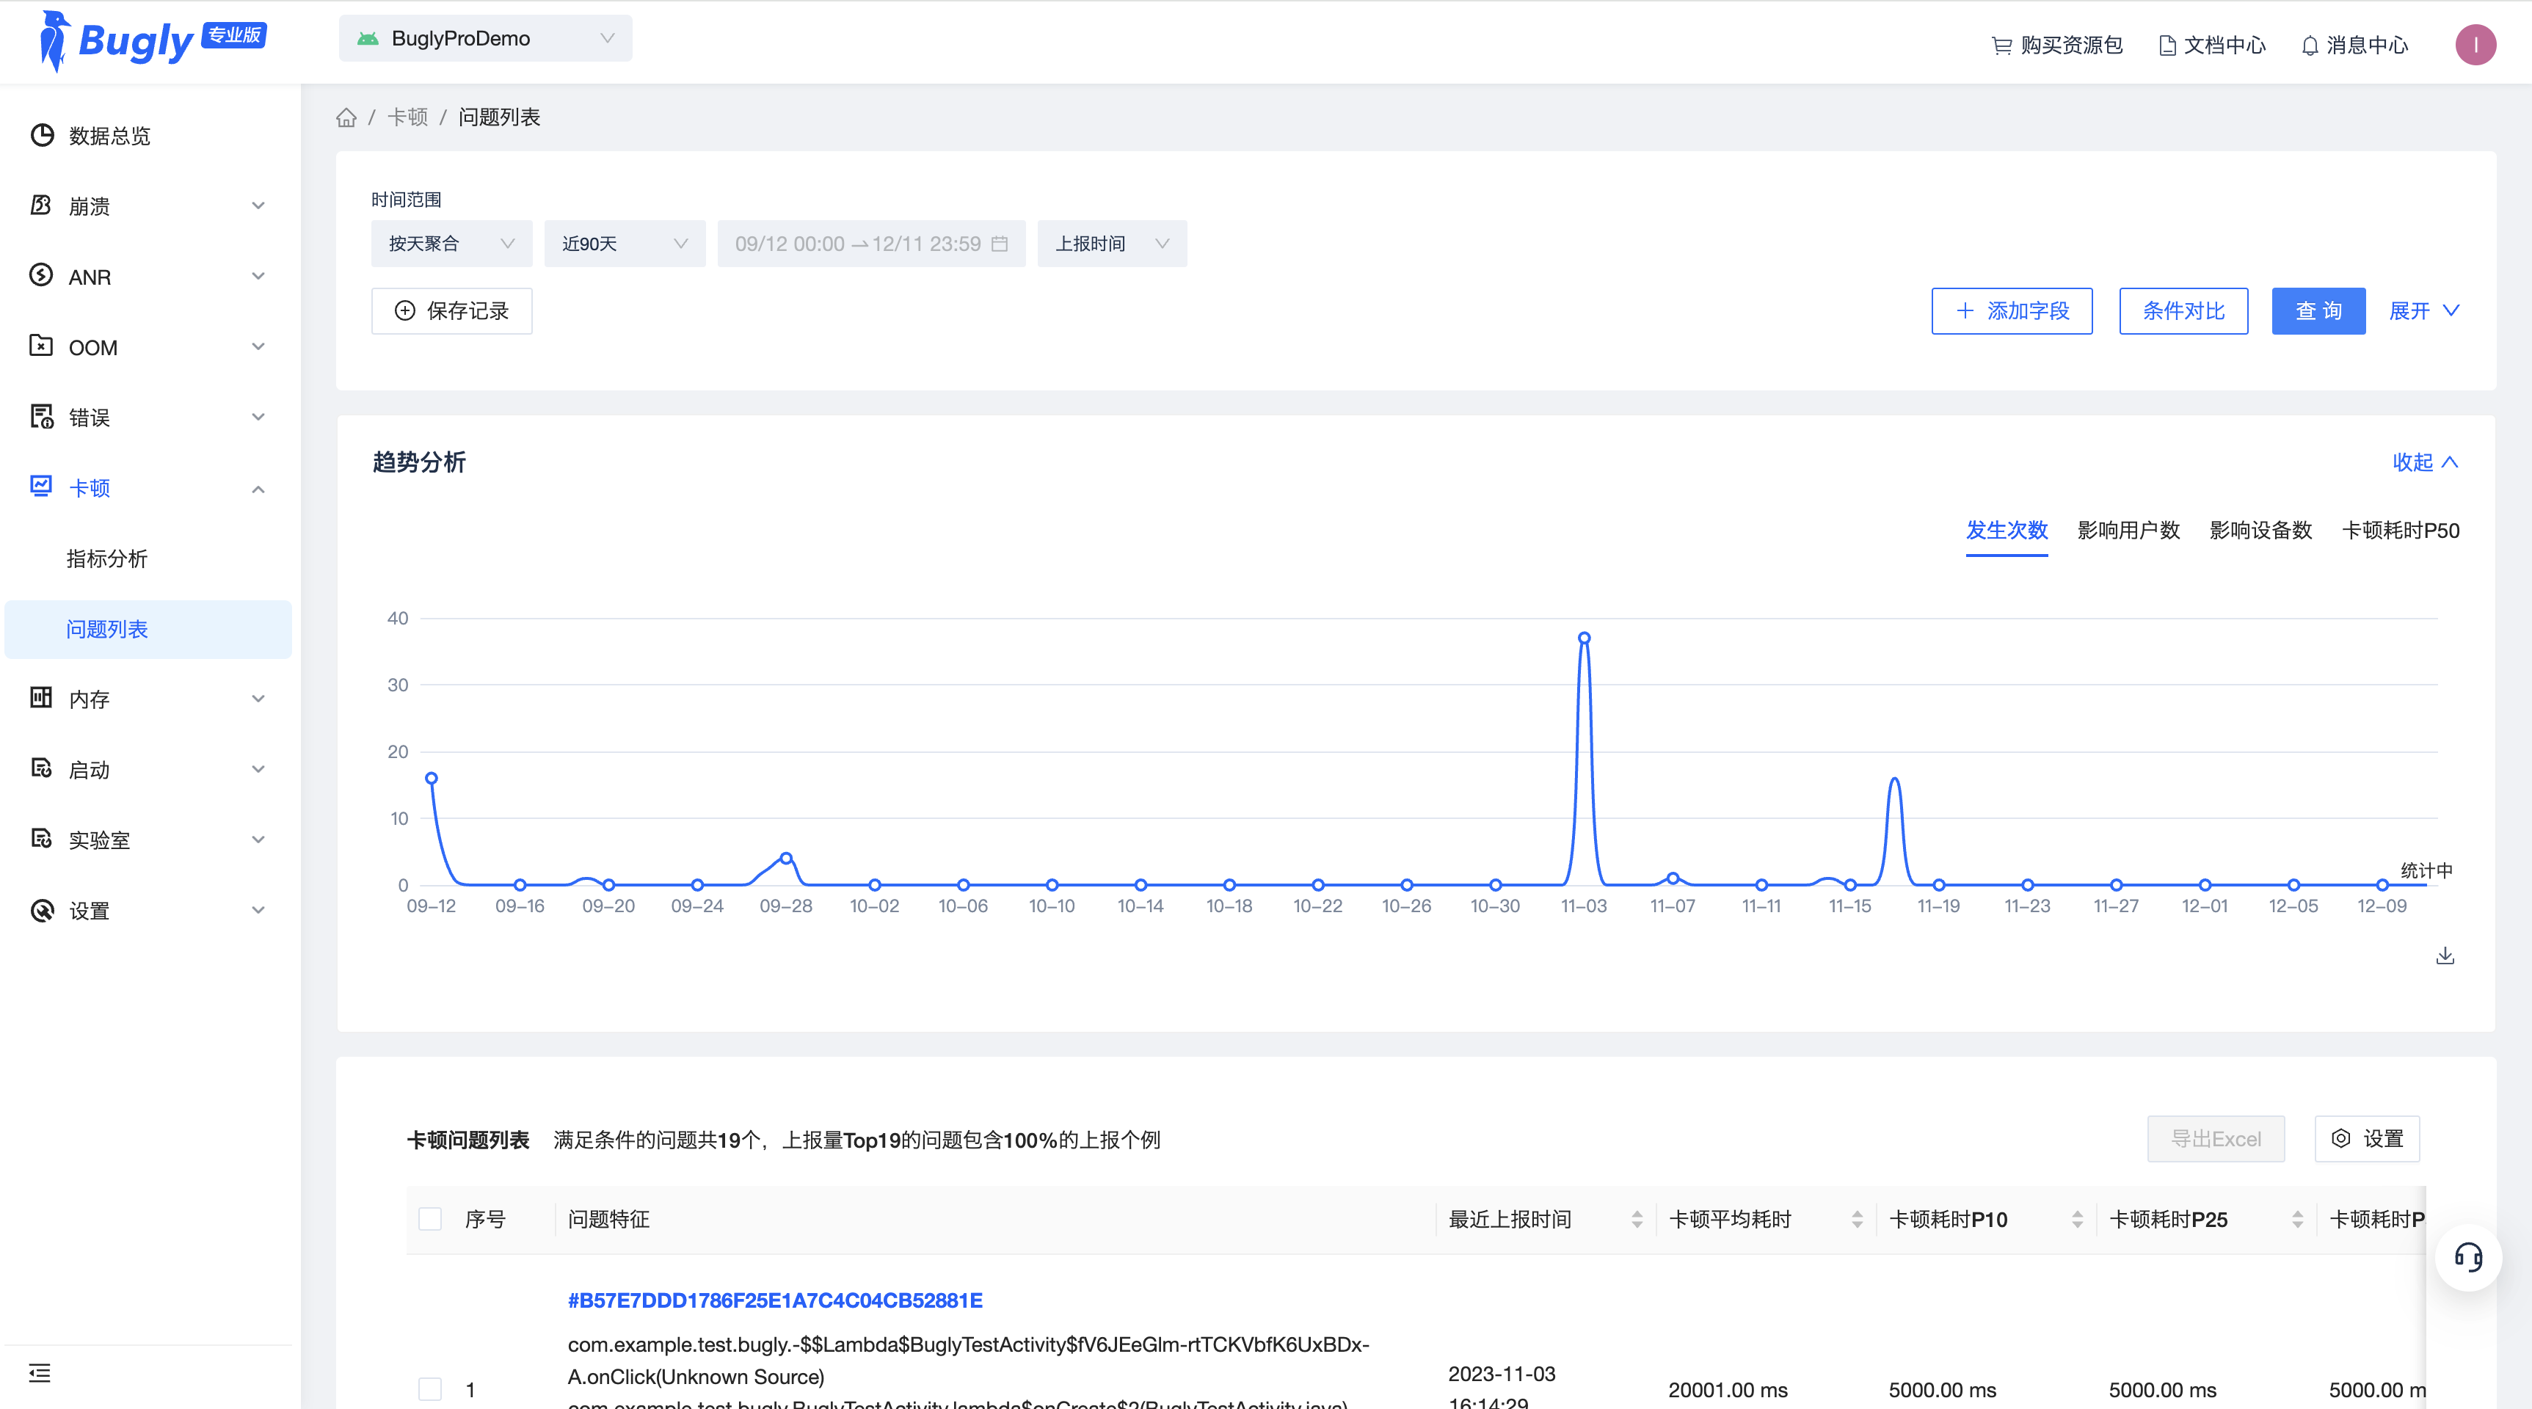Sort by 卡顿耗时P25 column arrows
This screenshot has height=1409, width=2532.
[x=2297, y=1220]
